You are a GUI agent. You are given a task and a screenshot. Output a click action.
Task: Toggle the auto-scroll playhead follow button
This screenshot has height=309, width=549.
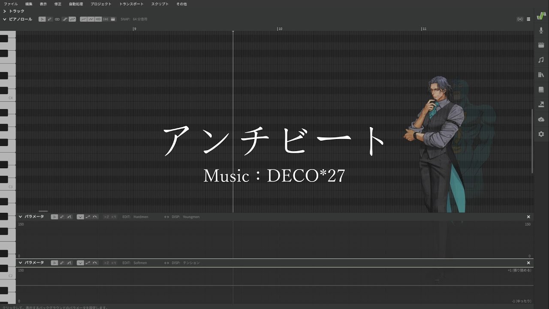click(520, 19)
